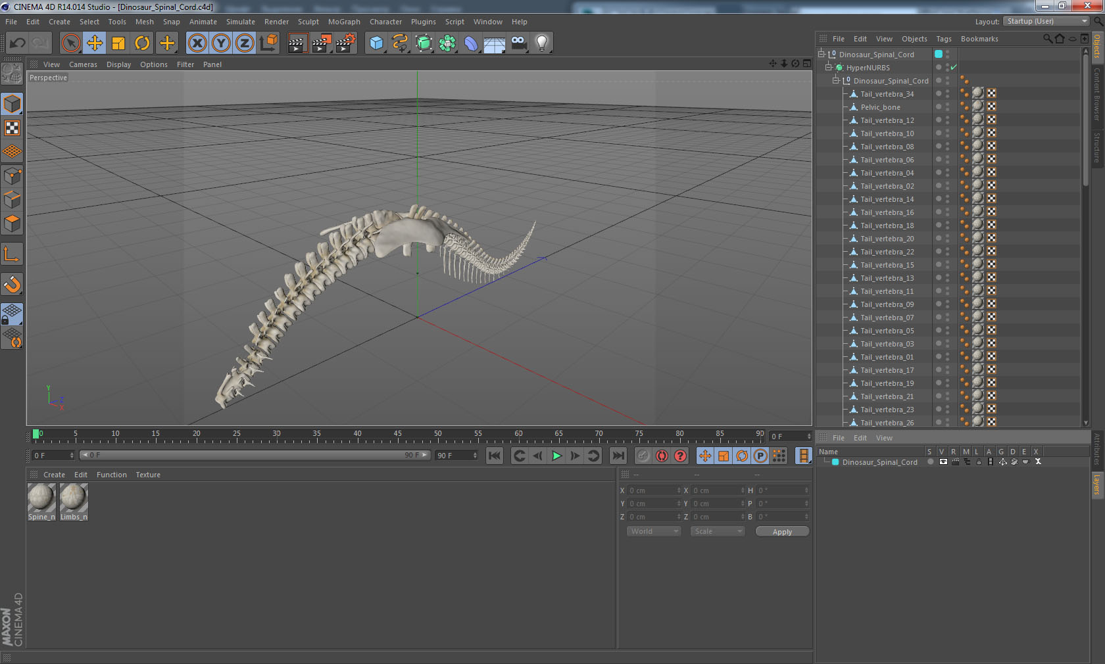This screenshot has height=664, width=1105.
Task: Enable automatic keyframing button
Action: [x=662, y=456]
